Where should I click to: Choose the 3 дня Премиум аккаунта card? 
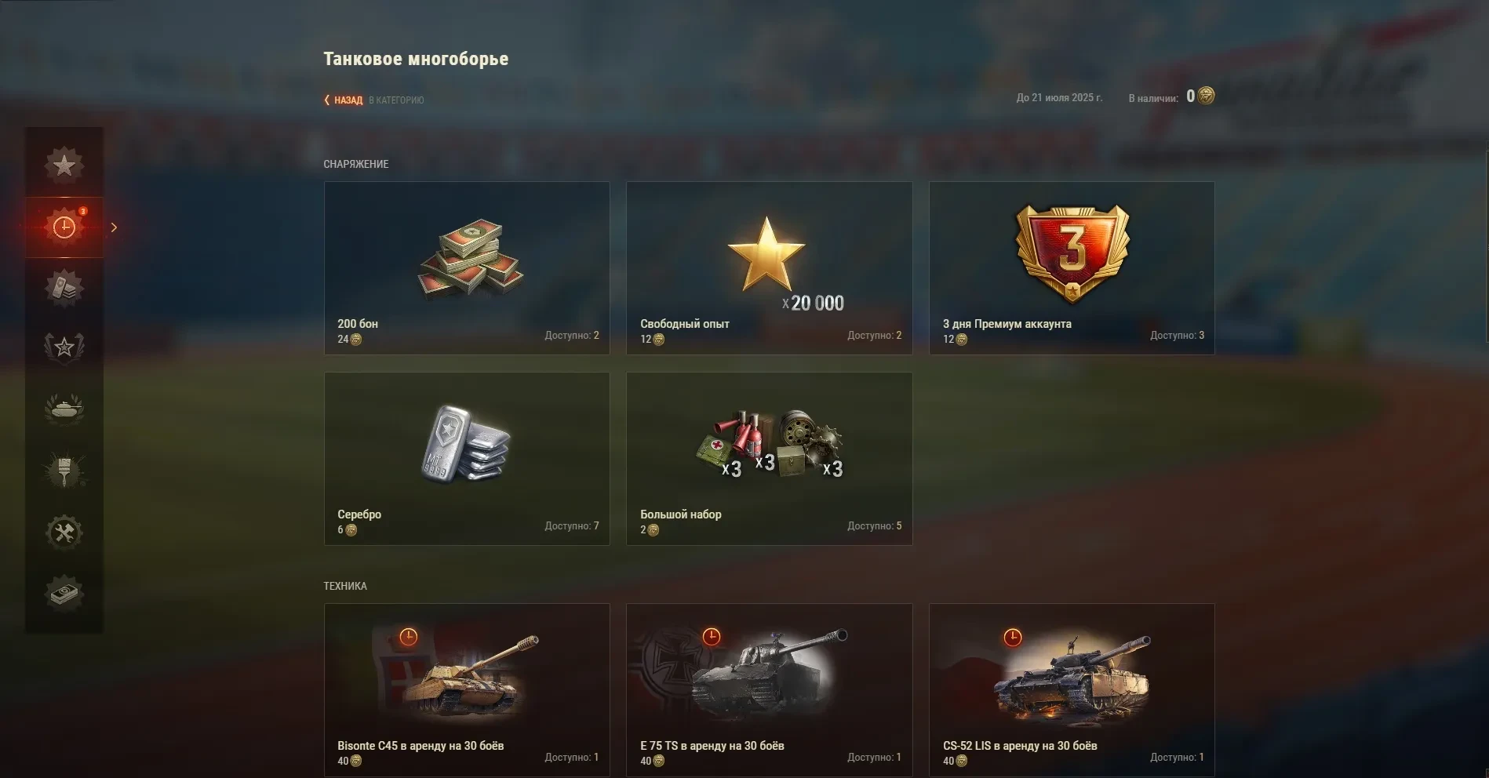pyautogui.click(x=1072, y=268)
